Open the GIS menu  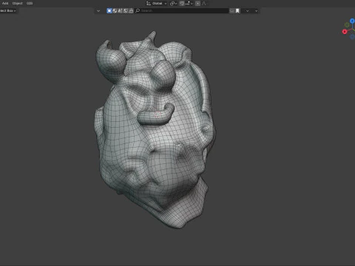coord(30,3)
